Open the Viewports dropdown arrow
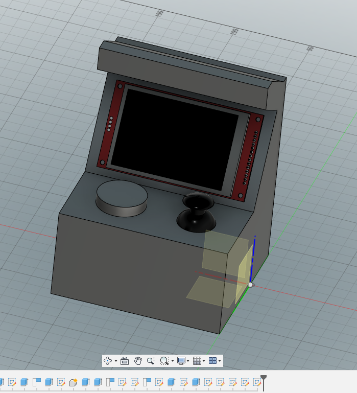Screen dimensions: 357x393 (x=220, y=361)
